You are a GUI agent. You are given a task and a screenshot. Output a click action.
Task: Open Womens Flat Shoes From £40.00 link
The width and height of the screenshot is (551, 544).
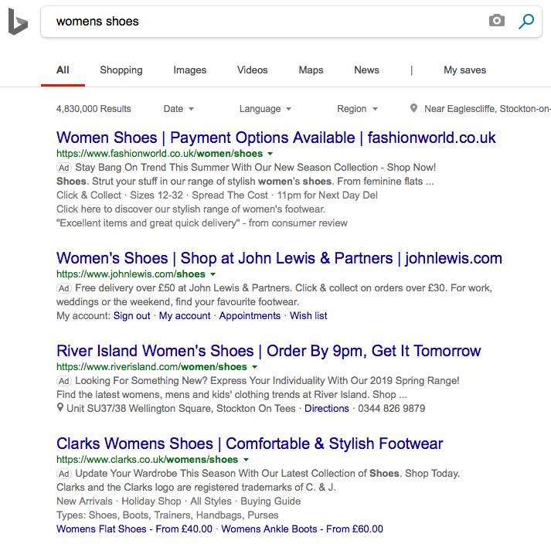coord(134,529)
